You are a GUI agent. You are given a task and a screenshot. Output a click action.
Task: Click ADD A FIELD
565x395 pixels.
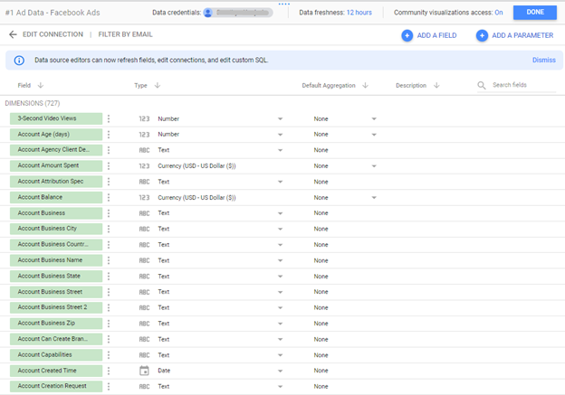click(x=436, y=35)
